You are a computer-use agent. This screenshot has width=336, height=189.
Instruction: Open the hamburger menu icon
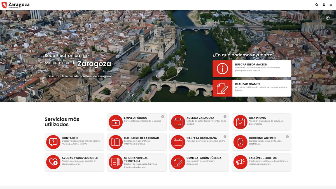click(x=331, y=5)
